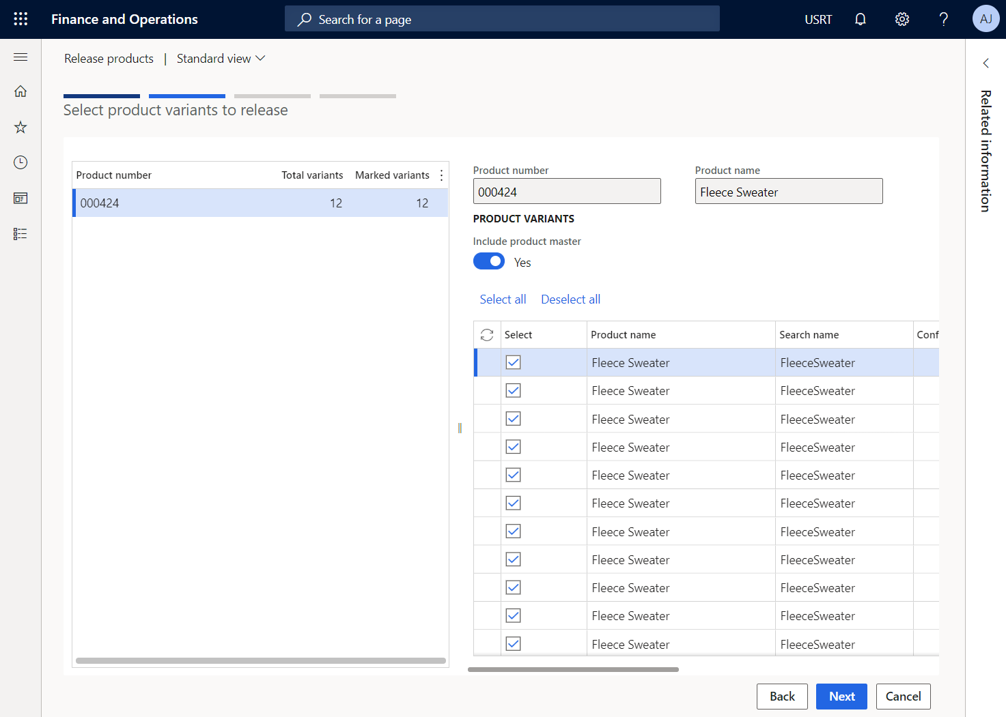The image size is (1006, 717).
Task: Click the splitter handle between panes
Action: [460, 428]
